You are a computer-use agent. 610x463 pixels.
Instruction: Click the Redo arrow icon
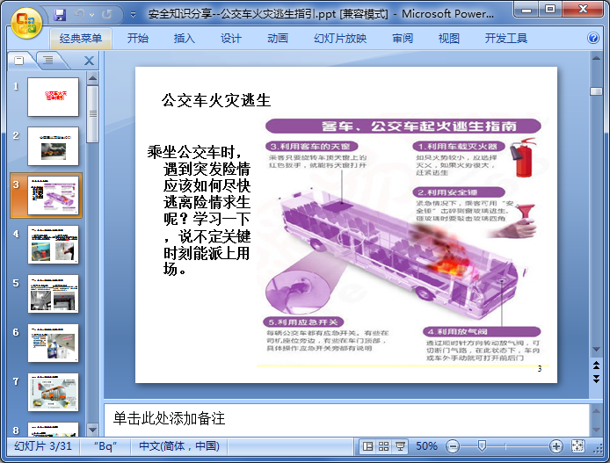106,14
